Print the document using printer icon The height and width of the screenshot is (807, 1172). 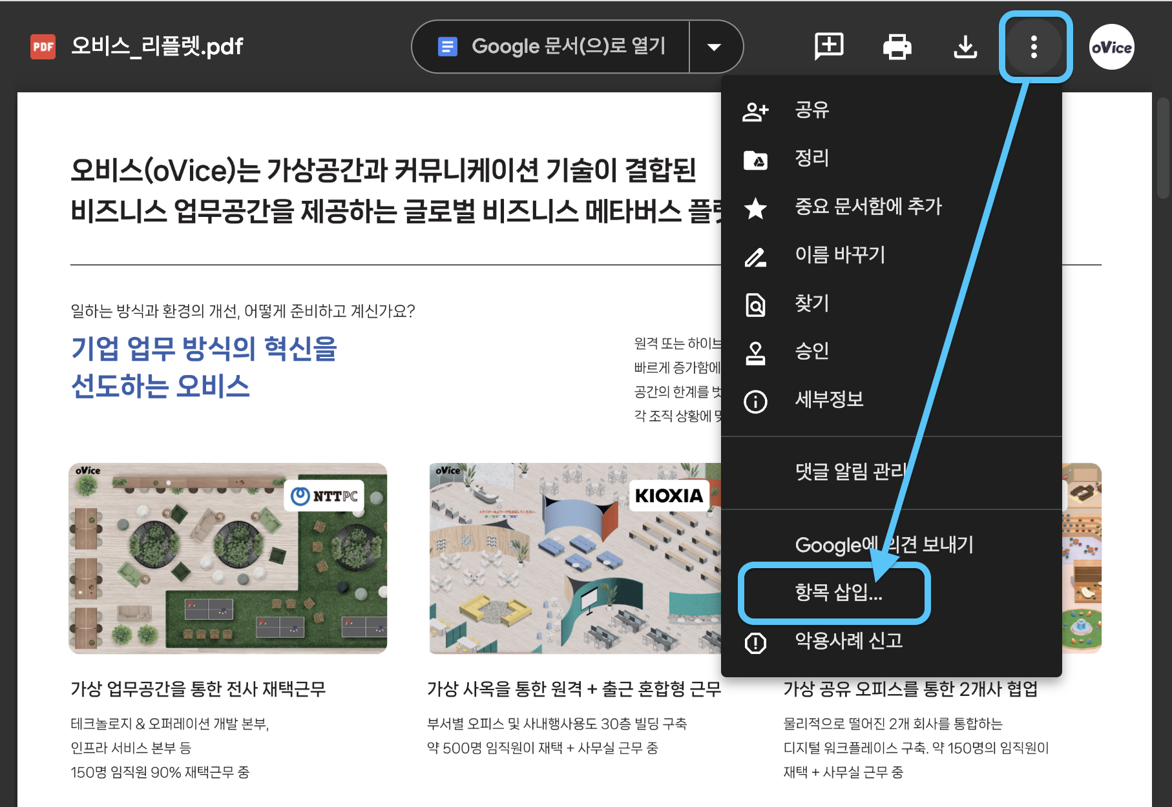tap(897, 46)
